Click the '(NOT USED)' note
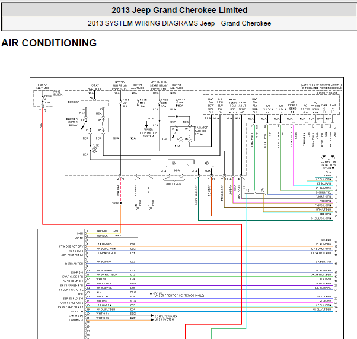This screenshot has height=339, width=357. [174, 184]
